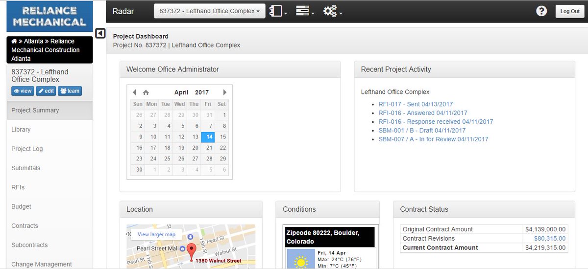Open the list-lines icon dropdown in top bar

[305, 11]
